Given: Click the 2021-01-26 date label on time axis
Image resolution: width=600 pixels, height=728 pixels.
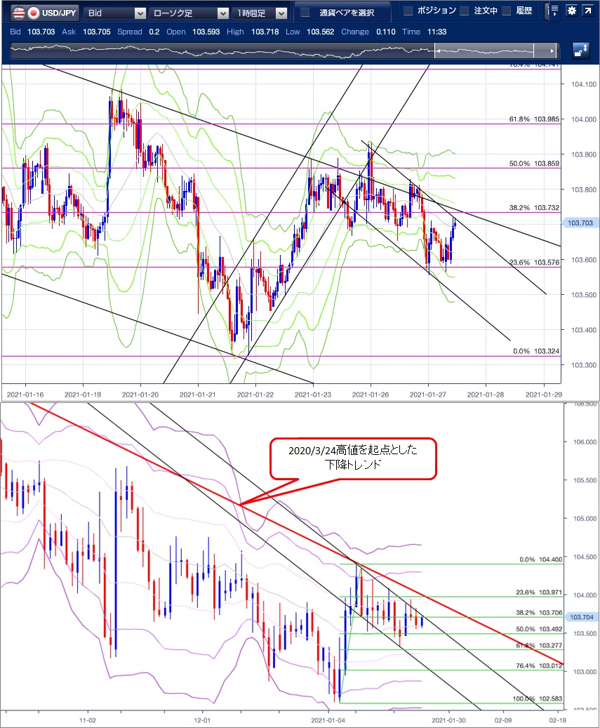Looking at the screenshot, I should tap(371, 393).
